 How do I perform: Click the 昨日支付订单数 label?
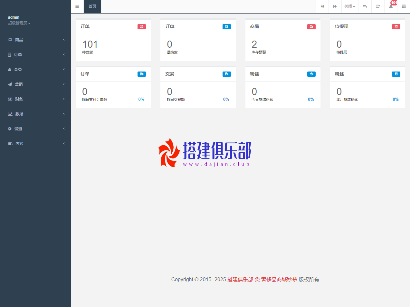click(x=95, y=100)
